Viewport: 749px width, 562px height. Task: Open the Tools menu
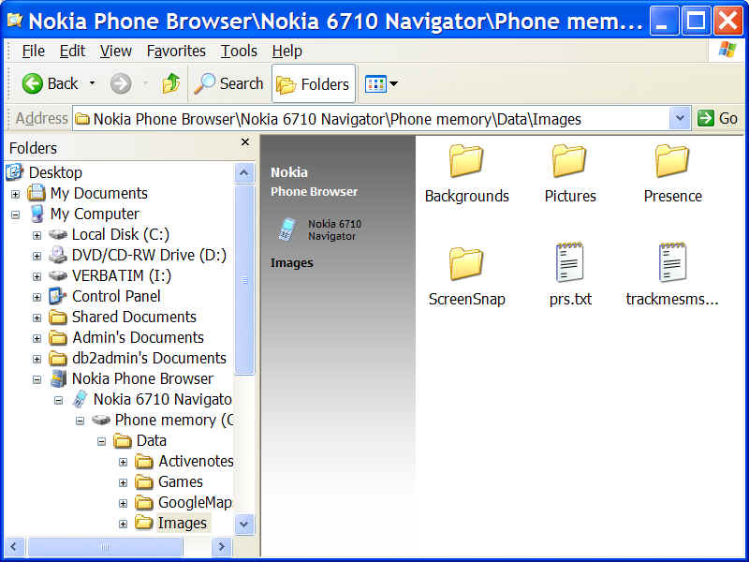tap(239, 51)
